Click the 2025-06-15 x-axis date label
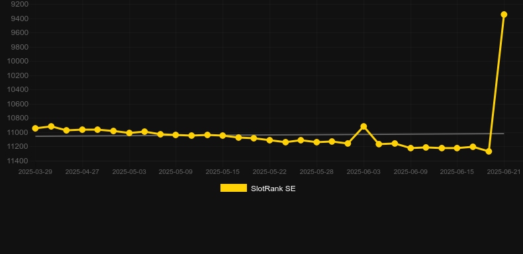Screen dimensions: 523x254 pyautogui.click(x=457, y=172)
